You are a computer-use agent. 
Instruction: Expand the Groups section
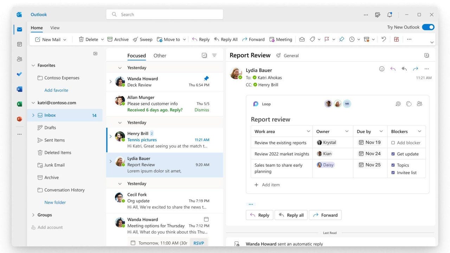pos(33,215)
